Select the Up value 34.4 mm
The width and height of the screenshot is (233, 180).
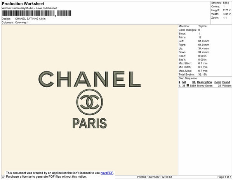203,48
